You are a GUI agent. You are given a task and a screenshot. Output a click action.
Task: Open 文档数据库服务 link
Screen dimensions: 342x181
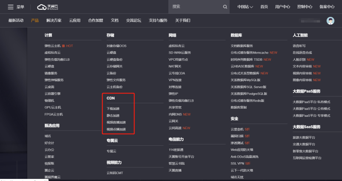point(241,46)
